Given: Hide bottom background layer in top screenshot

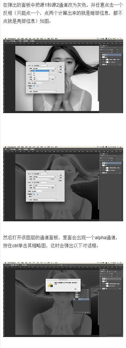Looking at the screenshot, I should pyautogui.click(x=100, y=65).
